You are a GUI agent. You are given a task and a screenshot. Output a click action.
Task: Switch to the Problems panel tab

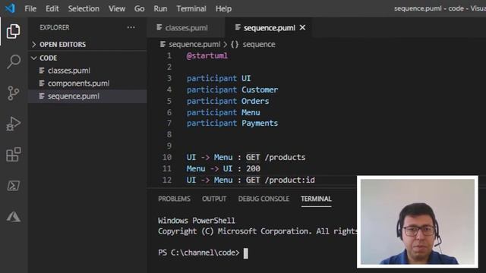[174, 199]
